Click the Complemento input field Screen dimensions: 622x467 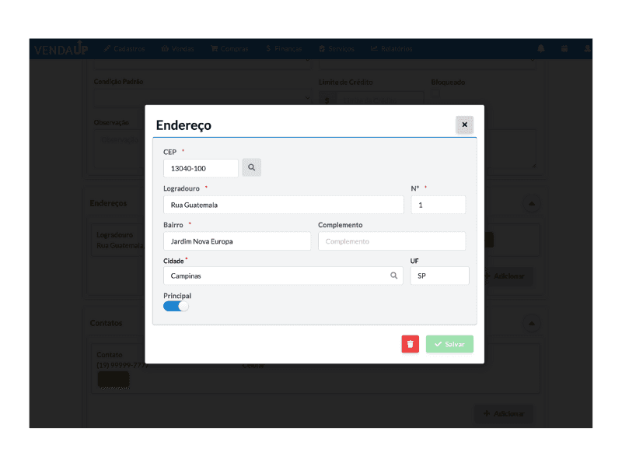pyautogui.click(x=392, y=241)
